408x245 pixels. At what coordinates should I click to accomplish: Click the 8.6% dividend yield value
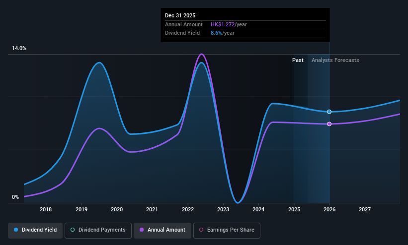pyautogui.click(x=217, y=33)
